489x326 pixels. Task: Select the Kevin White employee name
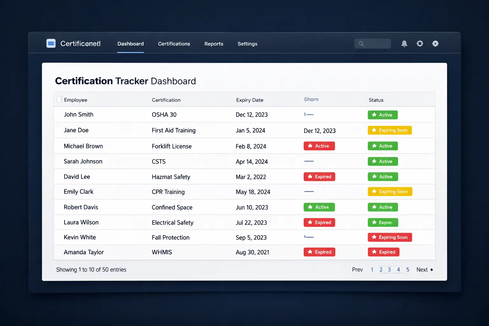pos(80,237)
